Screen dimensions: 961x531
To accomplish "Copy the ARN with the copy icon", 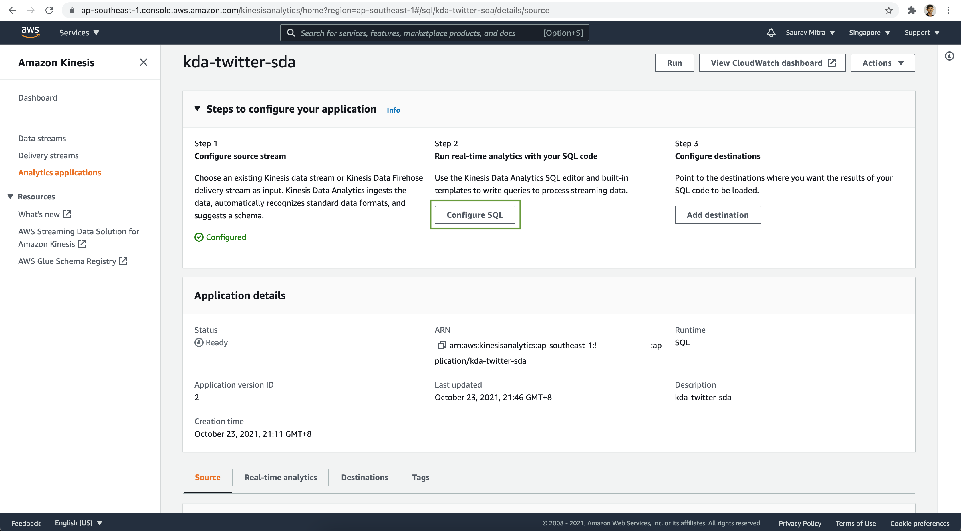I will 442,345.
